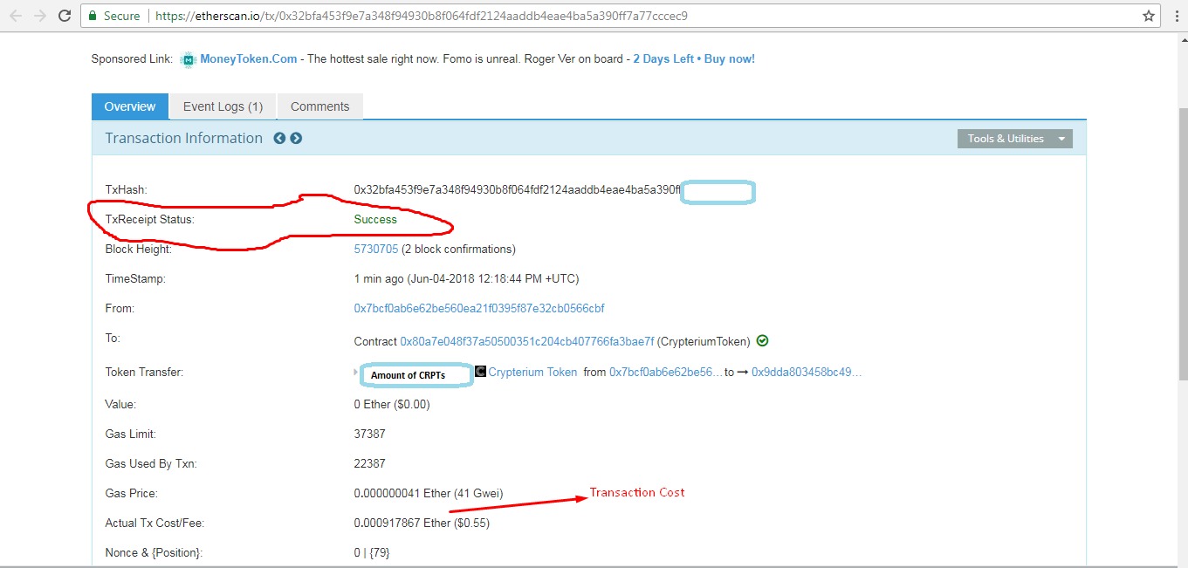This screenshot has width=1188, height=568.
Task: Open block 5730705 details link
Action: 376,248
